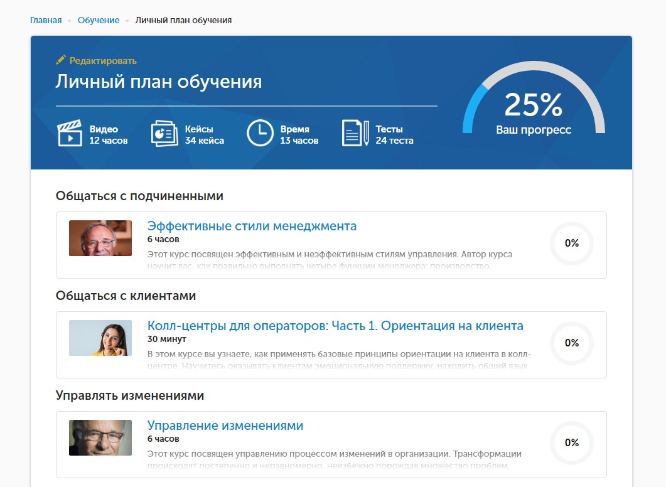Go to the Обучение breadcrumb link

coord(99,20)
